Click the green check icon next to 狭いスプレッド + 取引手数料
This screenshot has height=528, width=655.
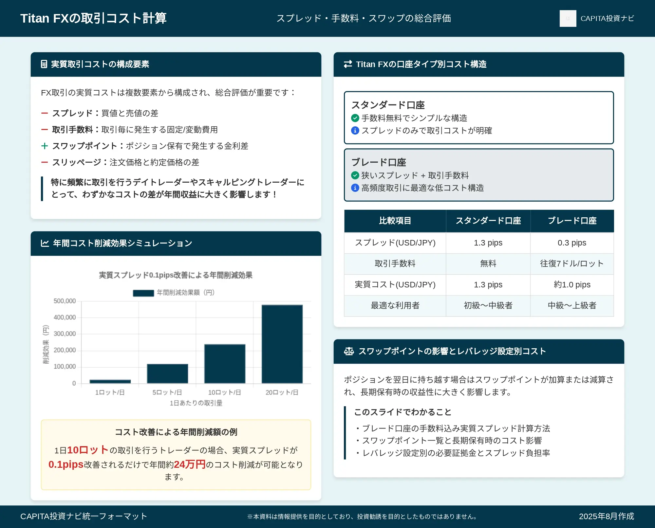click(x=355, y=175)
